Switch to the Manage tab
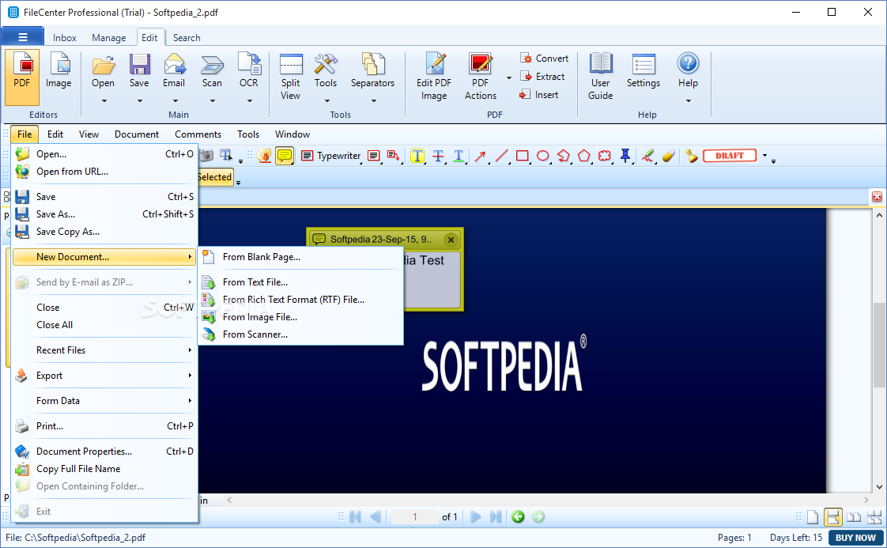Screen dimensions: 887x548 tap(108, 37)
